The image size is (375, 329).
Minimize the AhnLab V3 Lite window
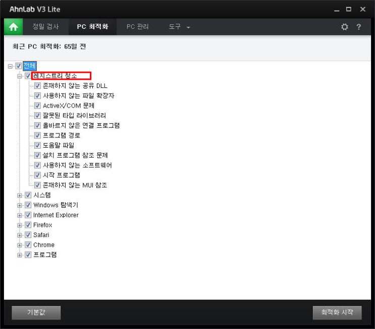(x=337, y=10)
